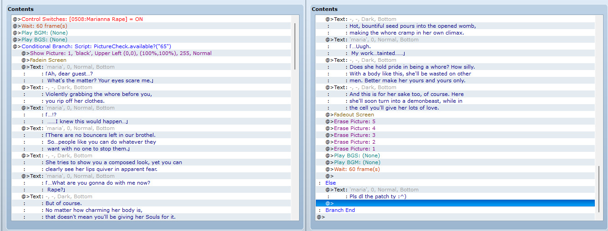Select the line 'She tries to show you a composed look'
The height and width of the screenshot is (231, 608).
(x=151, y=162)
